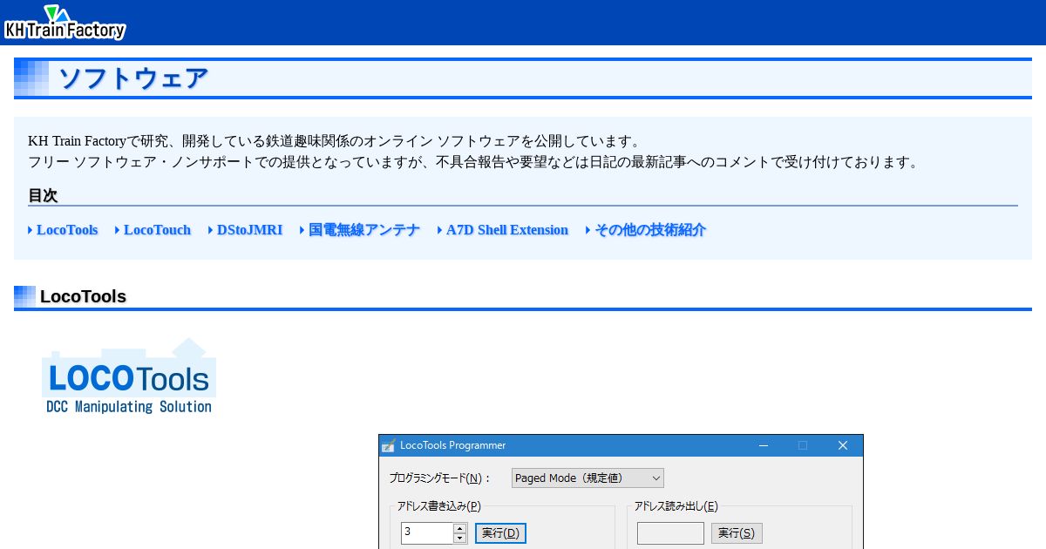
Task: Minimize the LocoTools Programmer window
Action: click(x=763, y=445)
